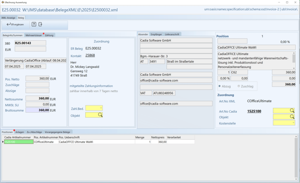Screen dimensions: 300x183
Task: Click the sender name field Cadia Software GmbH
Action: [176, 40]
